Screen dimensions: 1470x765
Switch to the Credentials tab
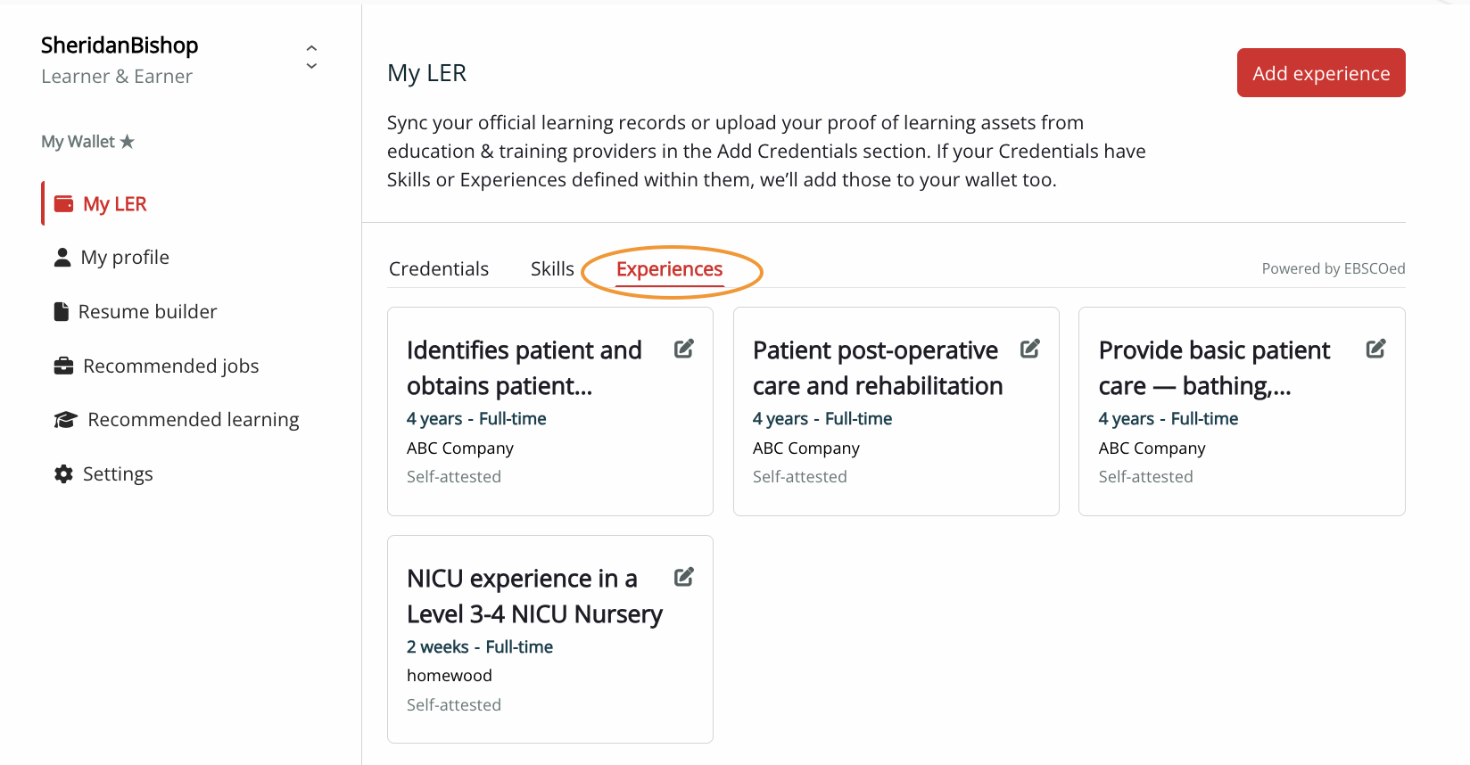tap(439, 269)
